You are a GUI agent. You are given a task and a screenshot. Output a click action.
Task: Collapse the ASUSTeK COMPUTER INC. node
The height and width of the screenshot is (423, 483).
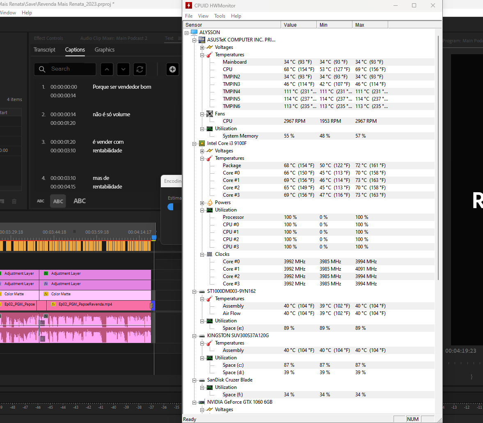coord(195,40)
